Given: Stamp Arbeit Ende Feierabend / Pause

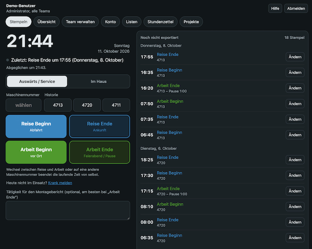Looking at the screenshot, I should click(x=99, y=152).
